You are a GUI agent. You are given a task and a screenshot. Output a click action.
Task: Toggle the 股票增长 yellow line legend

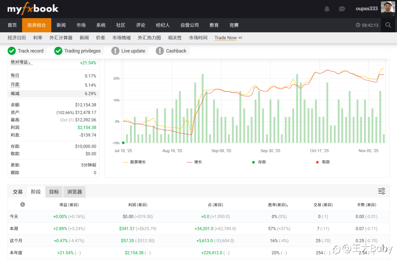tap(134, 162)
